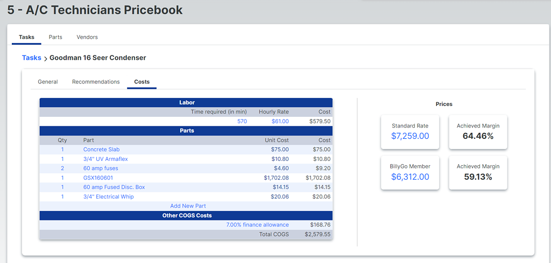Select the General sub-tab
The width and height of the screenshot is (551, 263).
[48, 82]
